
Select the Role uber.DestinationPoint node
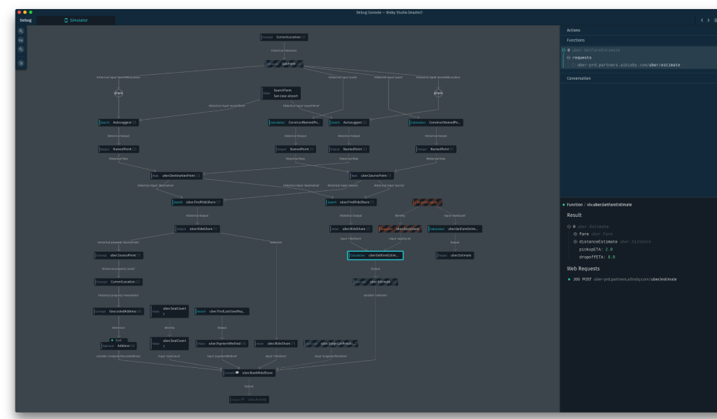click(x=177, y=176)
